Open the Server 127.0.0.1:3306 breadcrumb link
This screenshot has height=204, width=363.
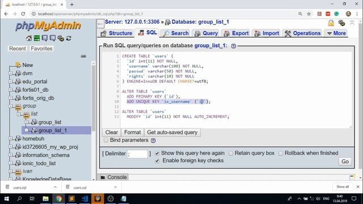coord(132,22)
